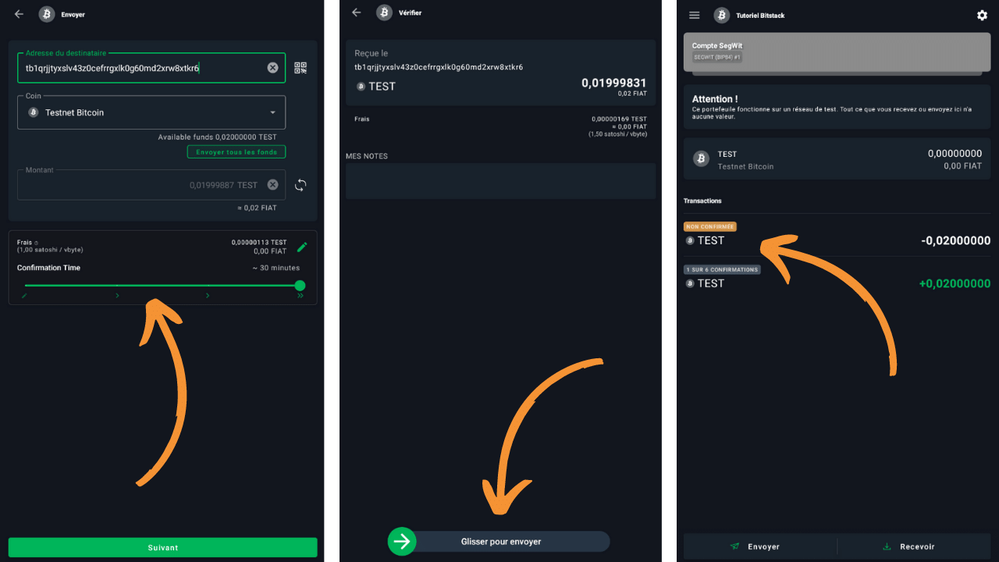Image resolution: width=999 pixels, height=562 pixels.
Task: Click Envoyer tous les fonds button
Action: 236,152
